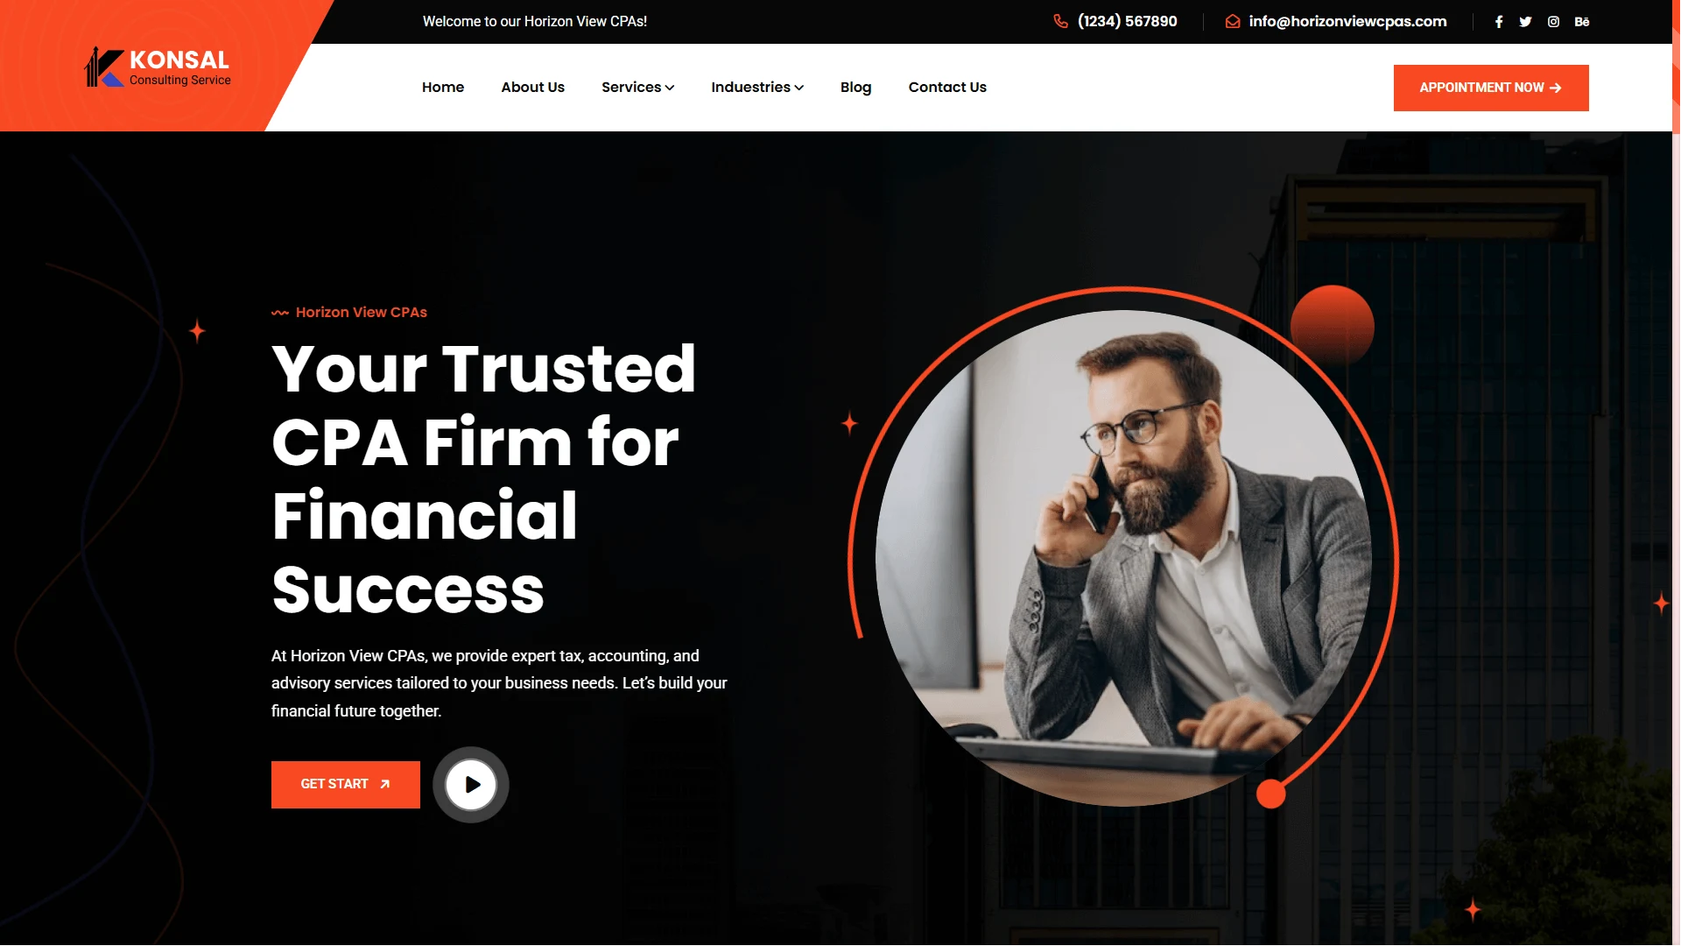Open the Twitter social icon
This screenshot has width=1681, height=946.
click(x=1525, y=22)
